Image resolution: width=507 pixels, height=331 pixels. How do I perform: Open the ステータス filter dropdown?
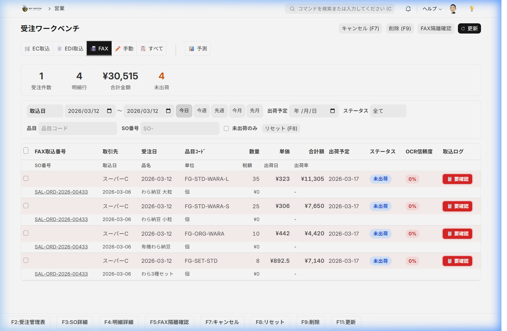click(388, 111)
